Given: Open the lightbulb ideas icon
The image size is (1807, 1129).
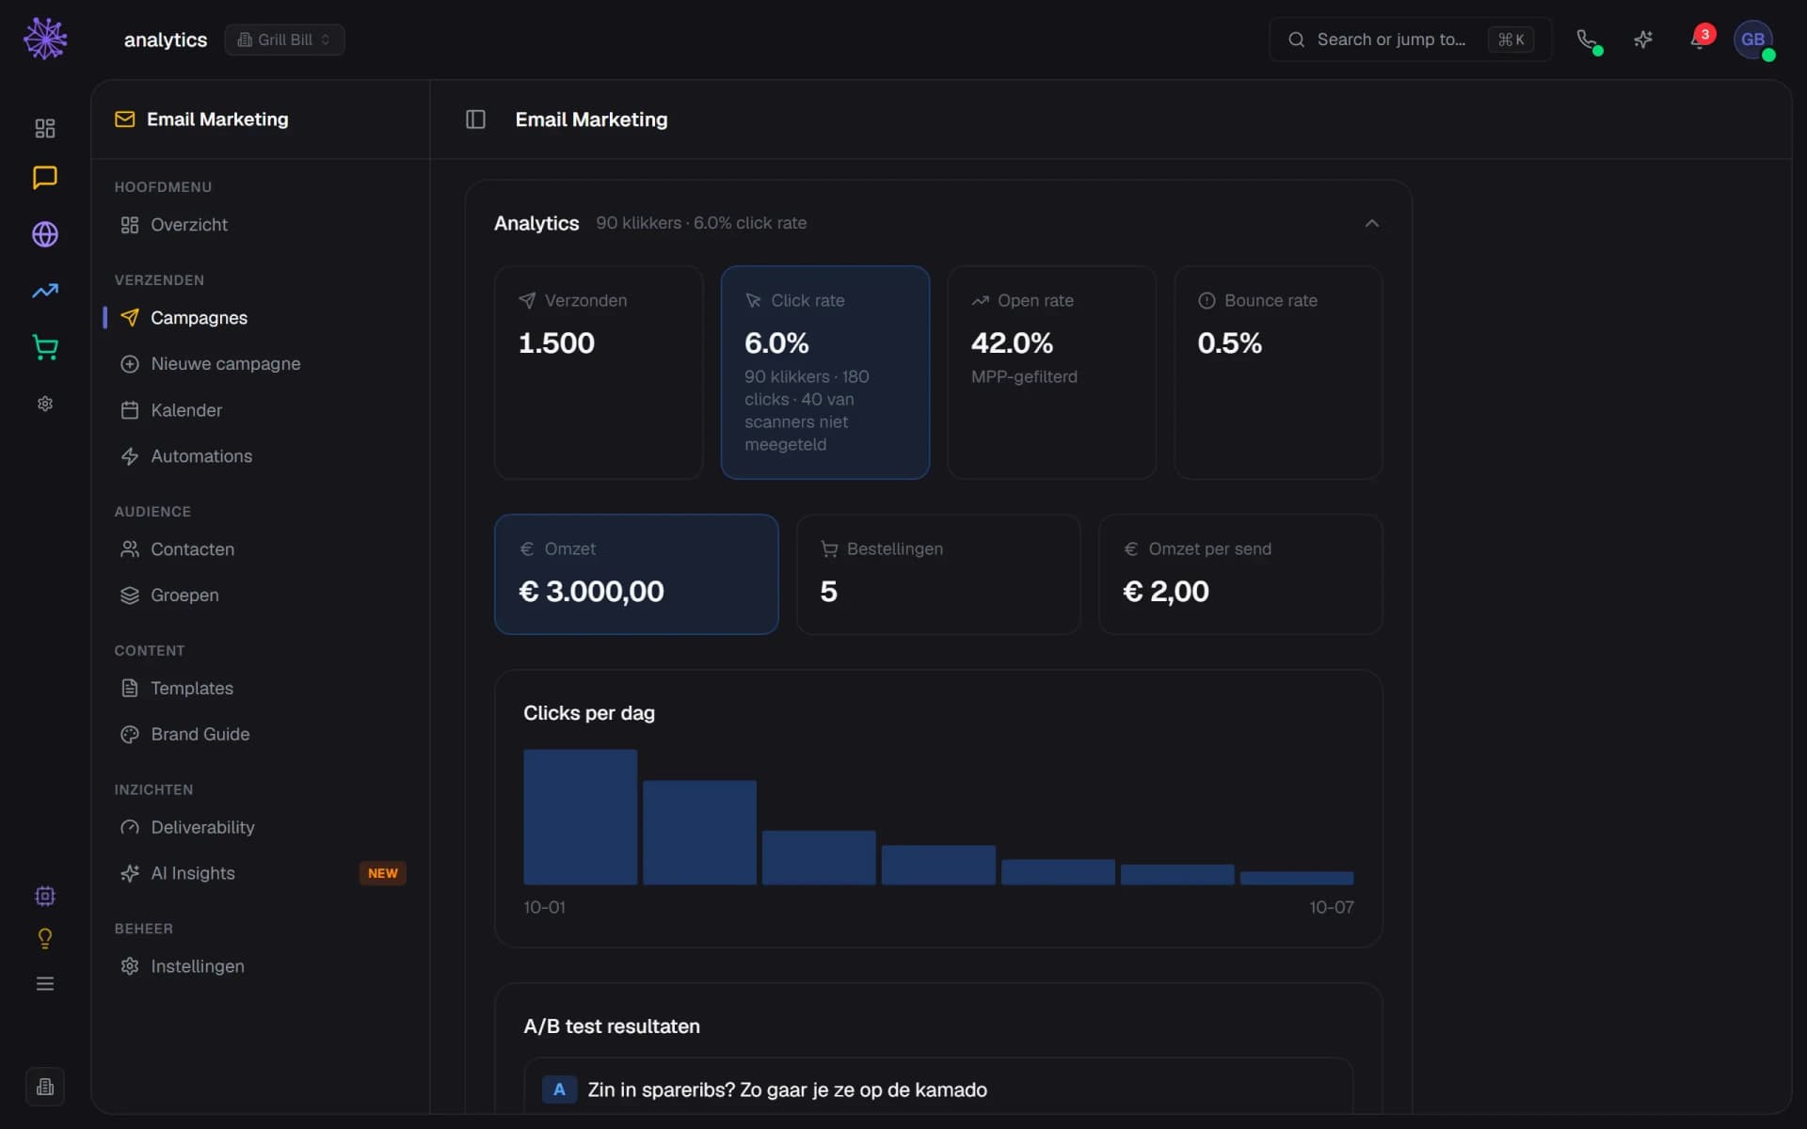Looking at the screenshot, I should [x=45, y=938].
